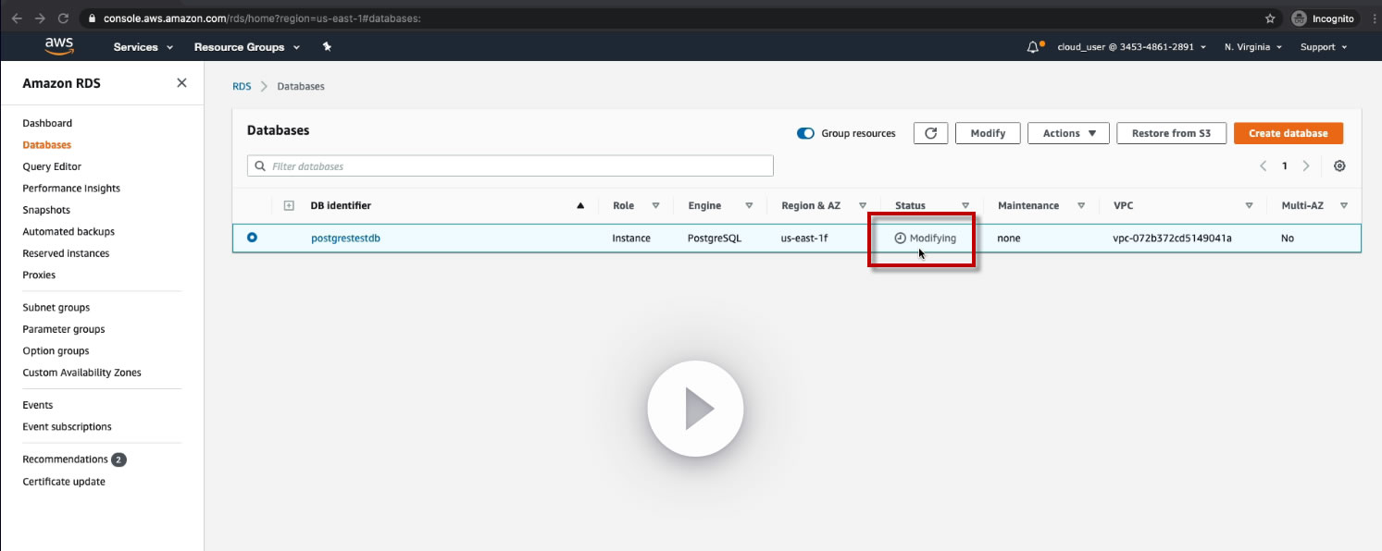The height and width of the screenshot is (551, 1382).
Task: Open Dashboard in the RDS sidebar
Action: click(x=47, y=123)
